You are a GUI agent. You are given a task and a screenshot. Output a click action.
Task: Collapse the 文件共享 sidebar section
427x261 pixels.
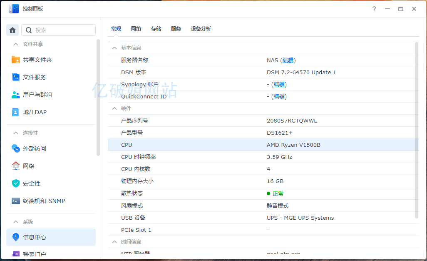click(16, 44)
